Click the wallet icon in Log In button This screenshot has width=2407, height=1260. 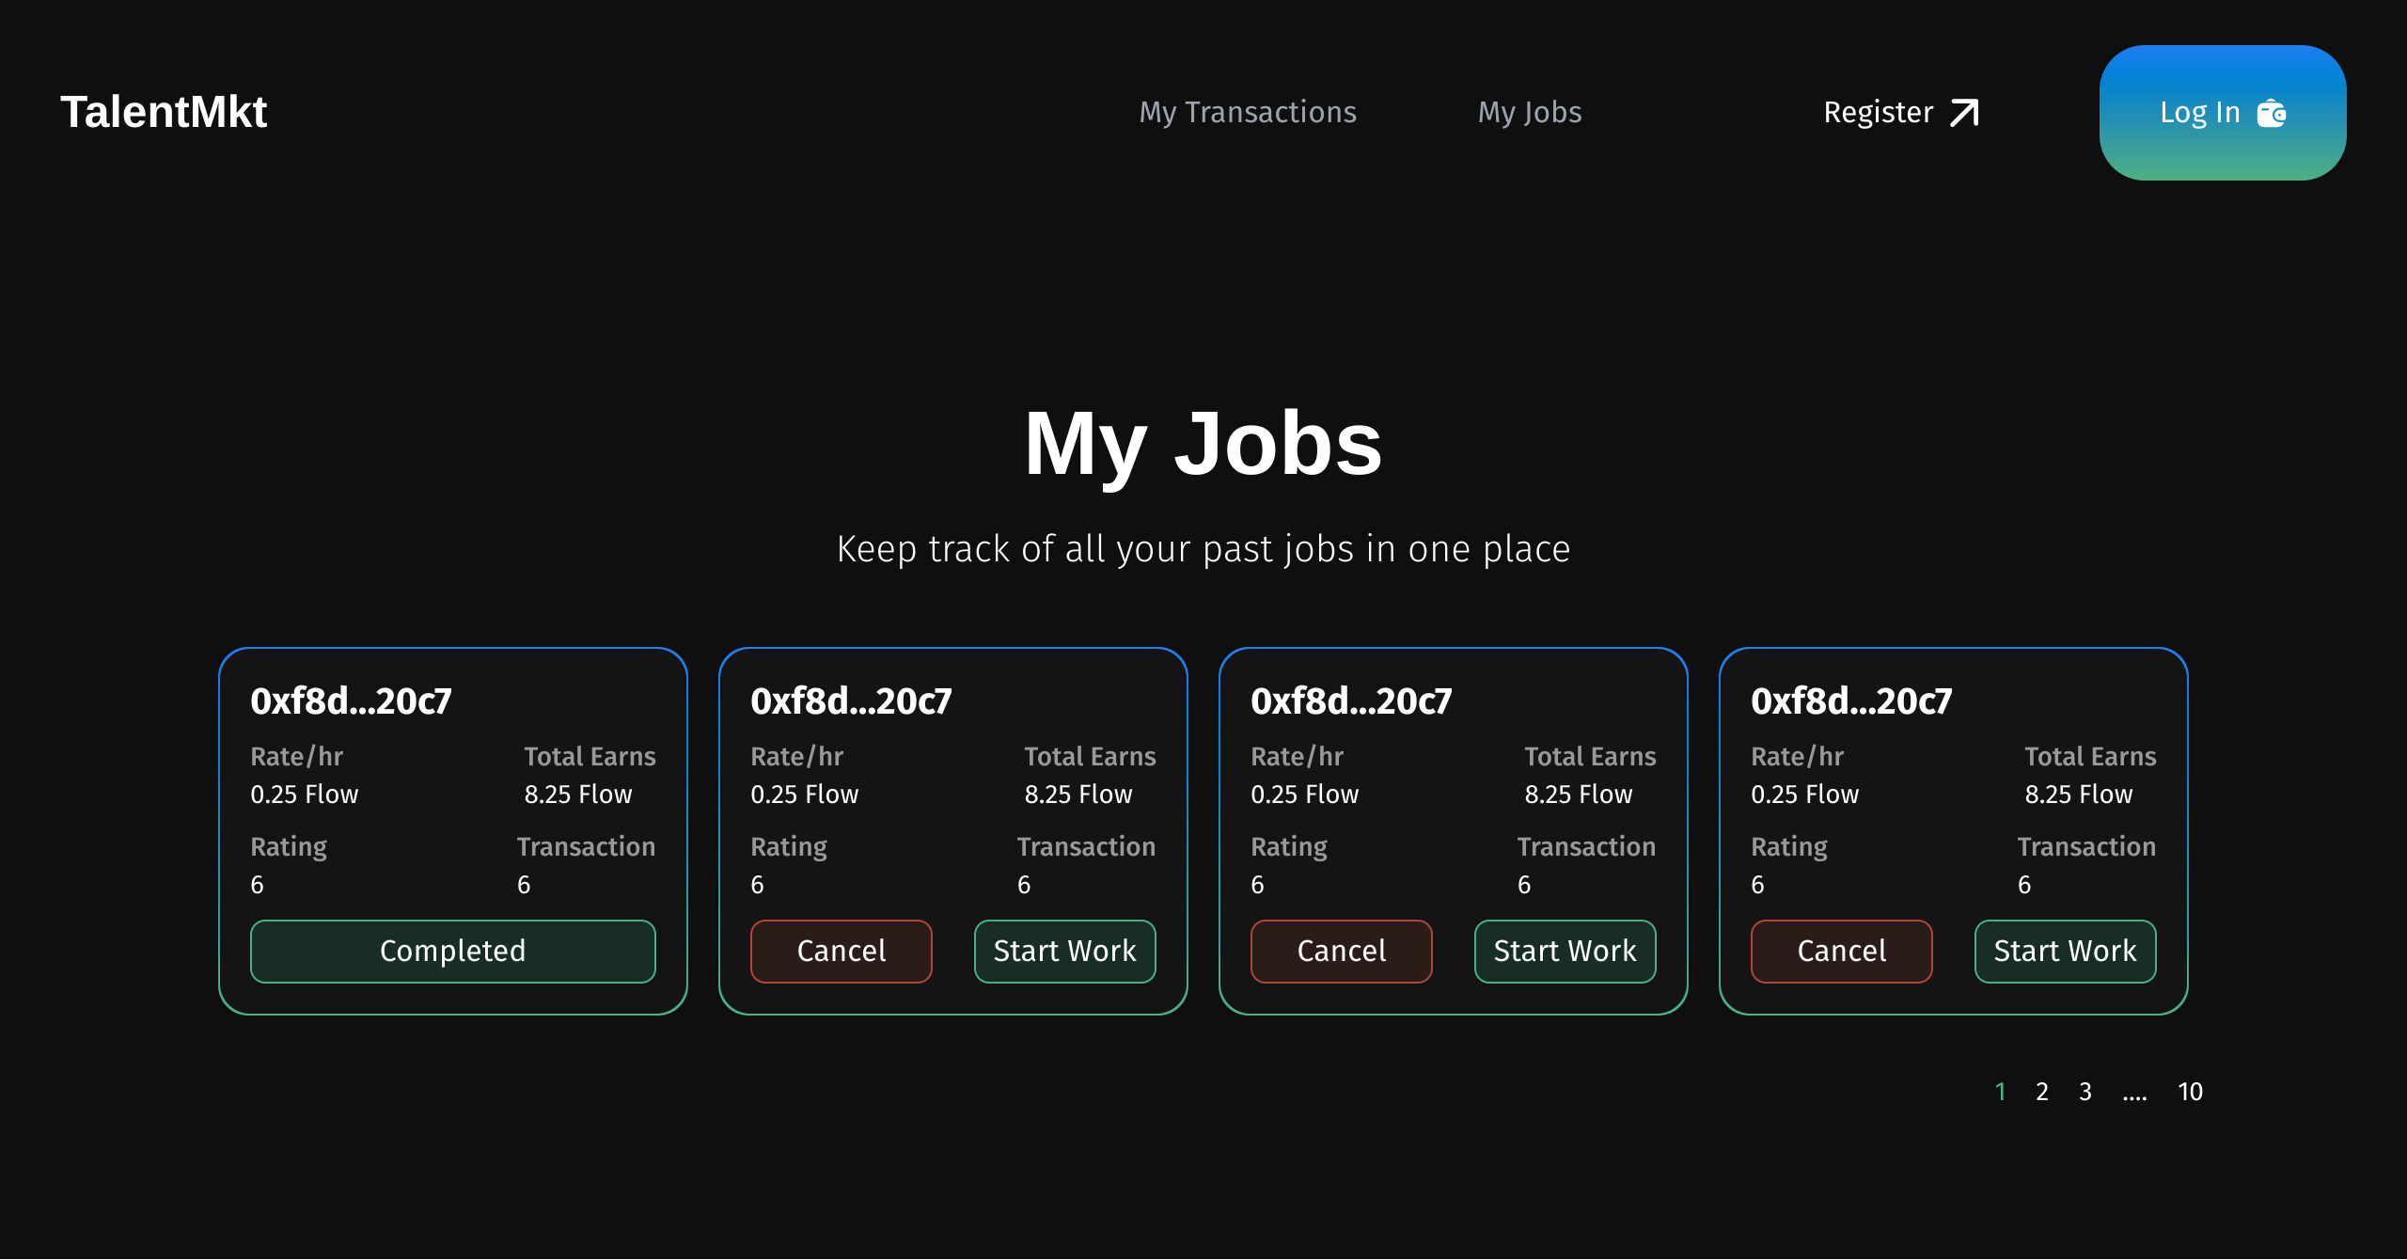click(x=2272, y=113)
